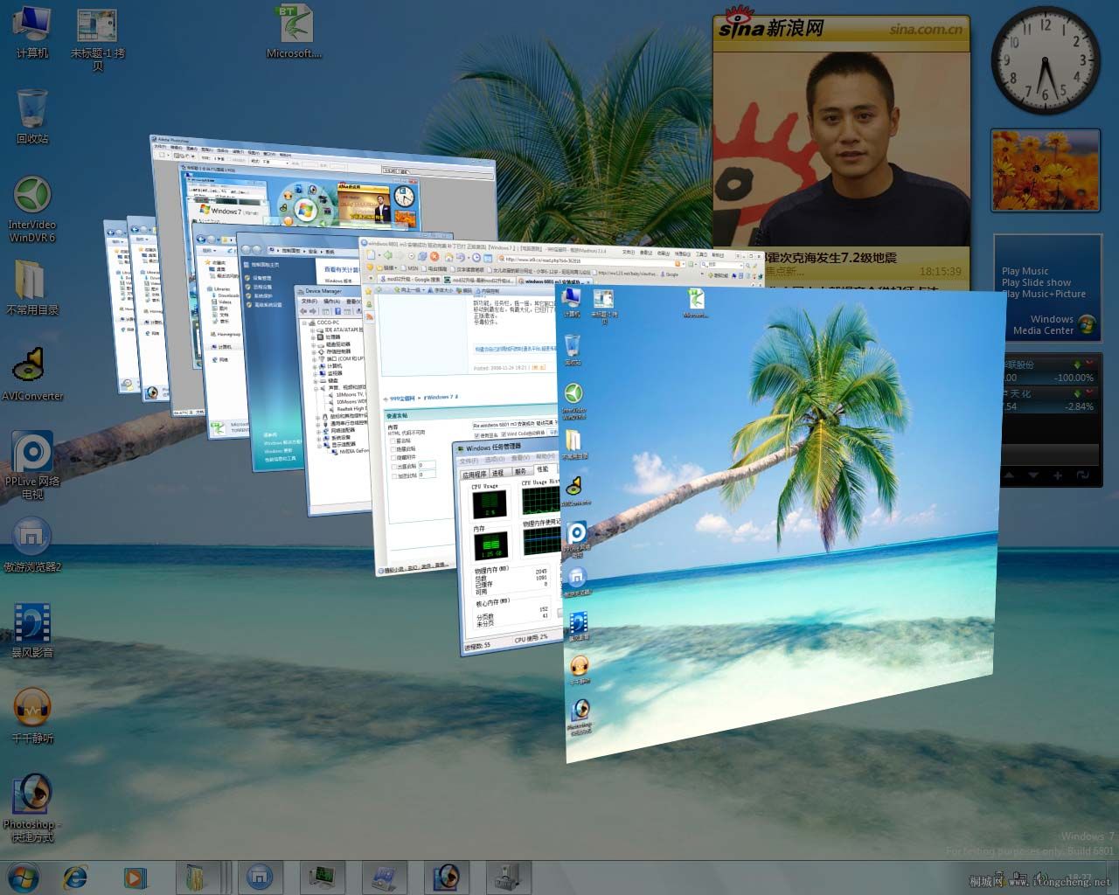Click the down arrow in stocks gadget
The image size is (1119, 895).
point(1033,475)
